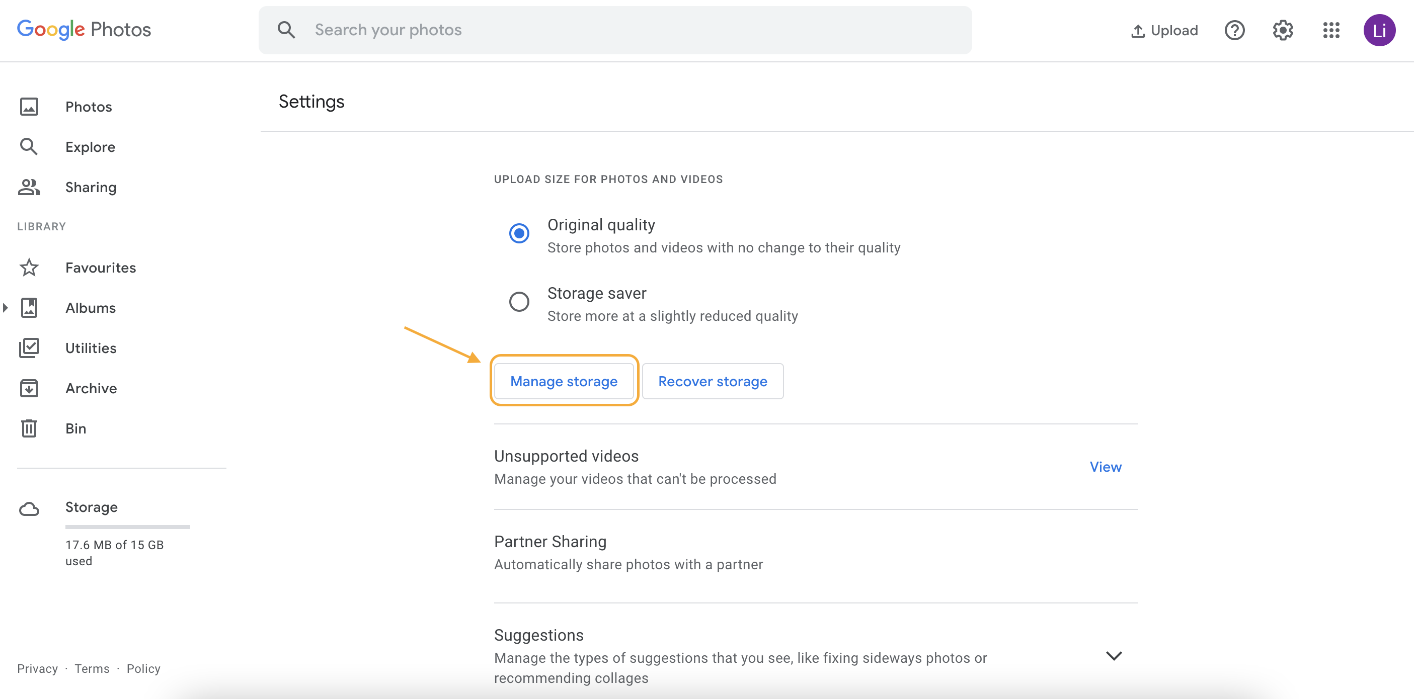
Task: Click the Recover storage button
Action: click(x=713, y=381)
